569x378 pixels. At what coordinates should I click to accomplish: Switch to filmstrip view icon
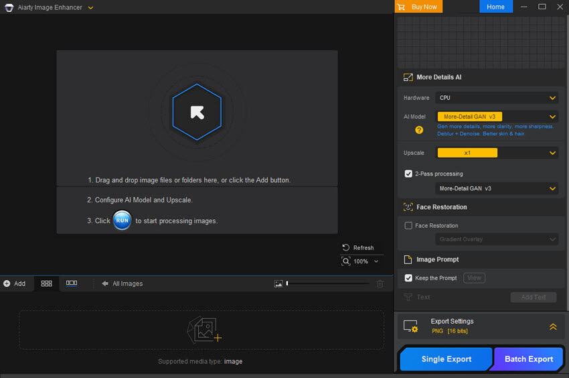pyautogui.click(x=72, y=283)
